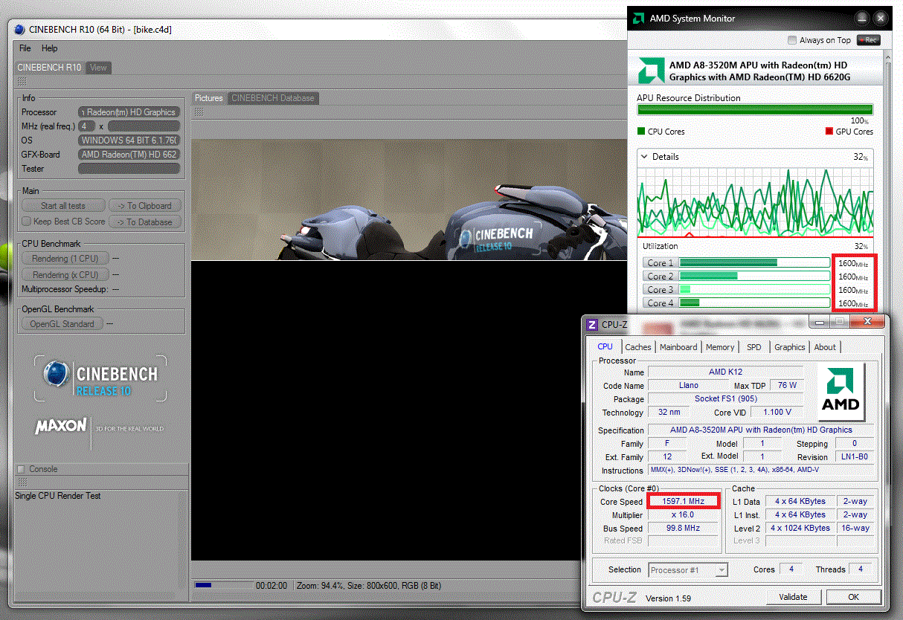Click the Processor info field in CINEBENCH
The width and height of the screenshot is (903, 620).
(129, 112)
